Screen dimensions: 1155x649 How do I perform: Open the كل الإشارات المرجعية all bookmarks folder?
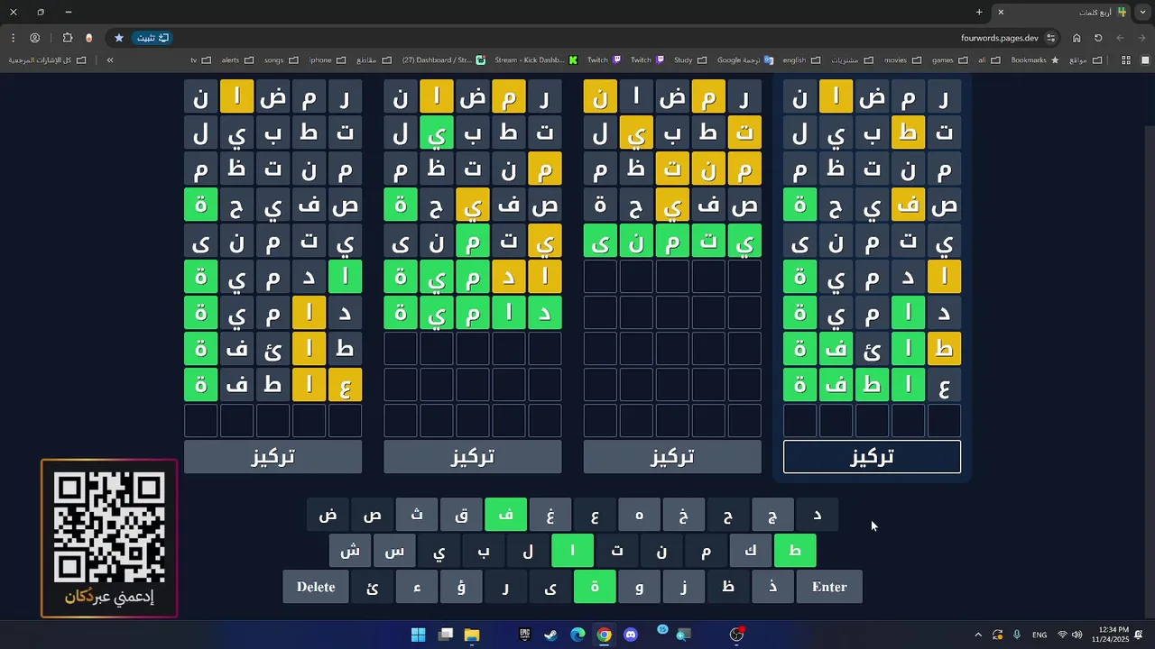coord(47,60)
